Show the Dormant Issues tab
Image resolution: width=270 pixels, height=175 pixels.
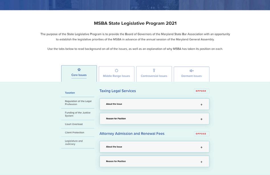tap(191, 74)
